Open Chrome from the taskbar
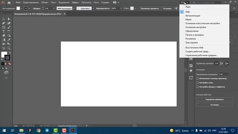The height and width of the screenshot is (134, 238). 39,131
